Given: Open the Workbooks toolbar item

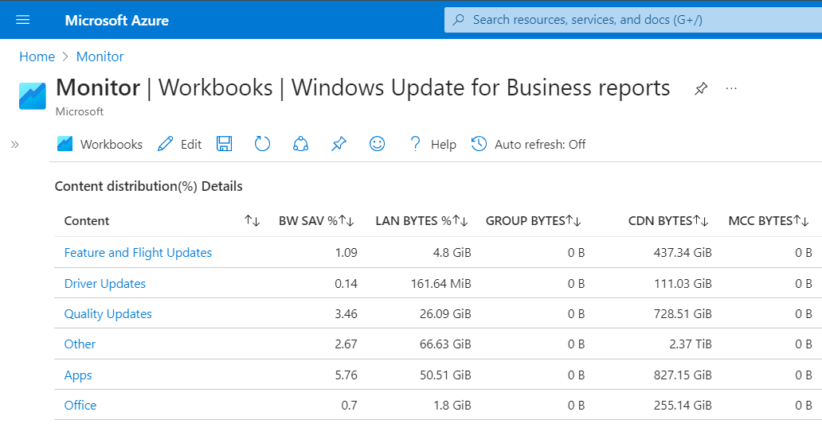Looking at the screenshot, I should 100,144.
